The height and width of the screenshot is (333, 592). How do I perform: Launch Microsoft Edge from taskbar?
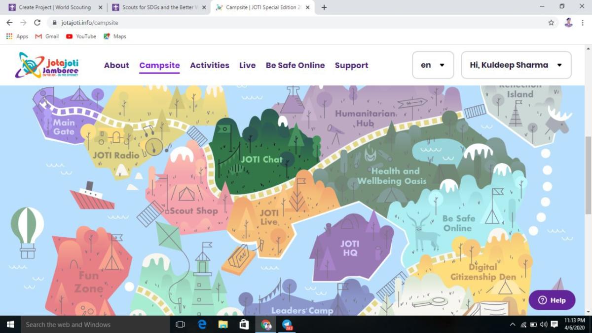coord(202,325)
